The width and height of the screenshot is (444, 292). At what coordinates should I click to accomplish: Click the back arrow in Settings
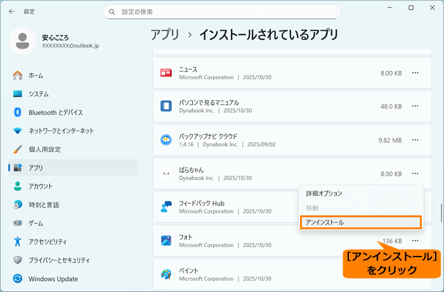(11, 11)
